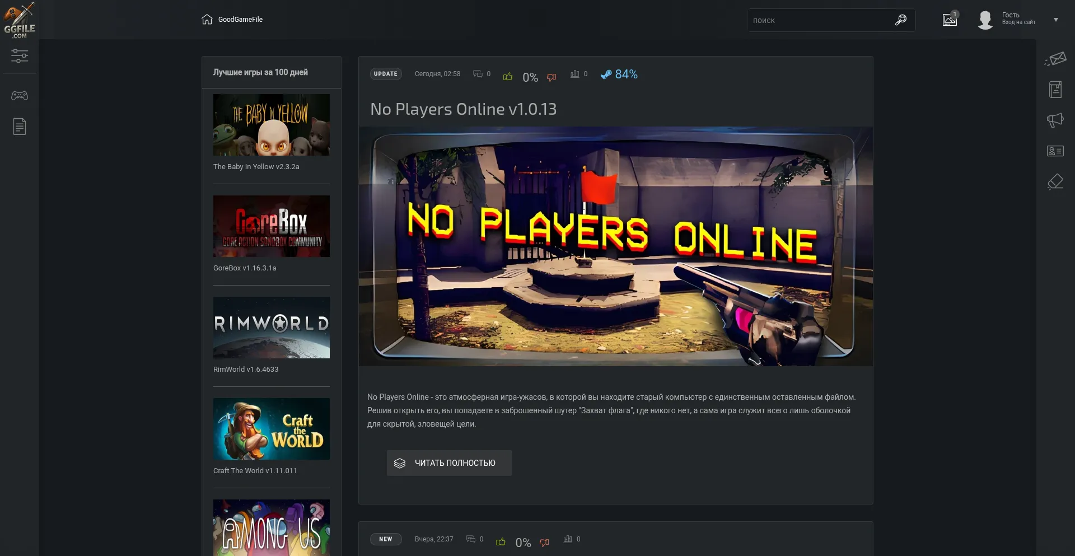1075x556 pixels.
Task: Open the No Players Online v1.0.13 title
Action: [x=464, y=109]
